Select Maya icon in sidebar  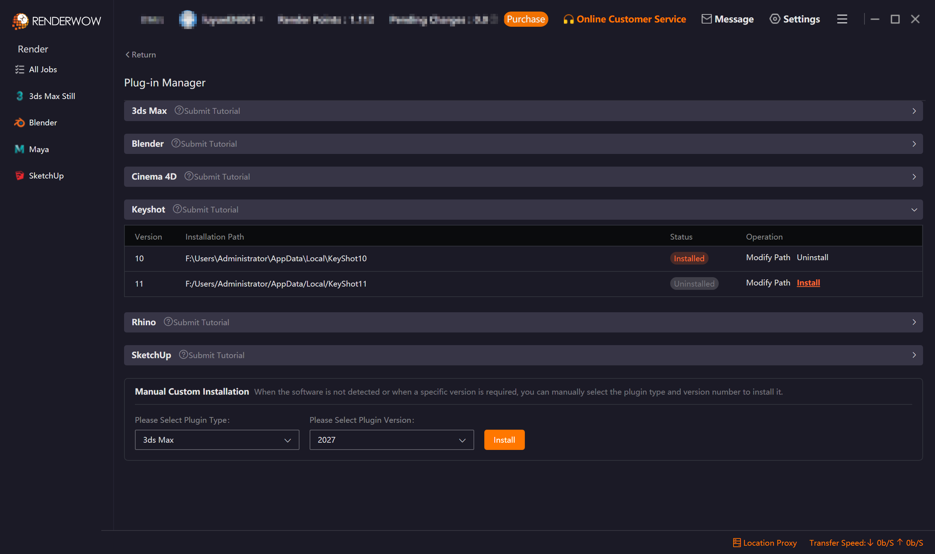point(20,149)
